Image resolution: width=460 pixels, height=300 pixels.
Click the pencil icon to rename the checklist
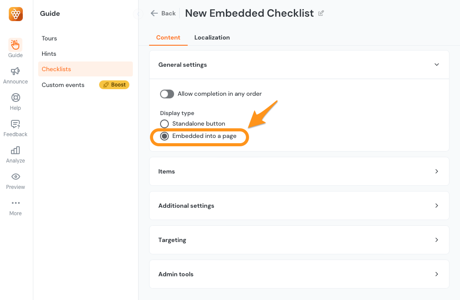click(x=321, y=13)
